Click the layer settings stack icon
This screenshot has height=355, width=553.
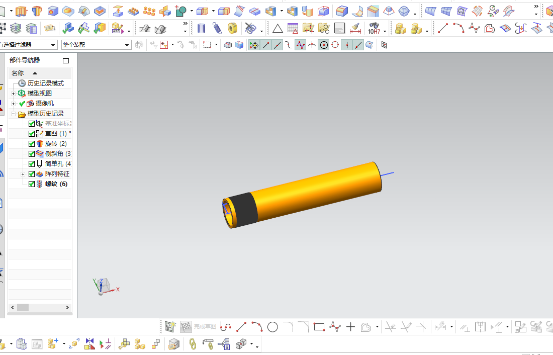coord(15,28)
